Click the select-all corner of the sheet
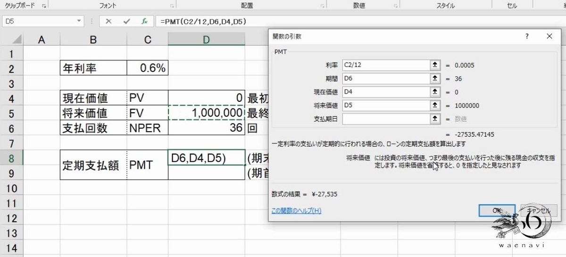This screenshot has height=257, width=566. click(11, 40)
